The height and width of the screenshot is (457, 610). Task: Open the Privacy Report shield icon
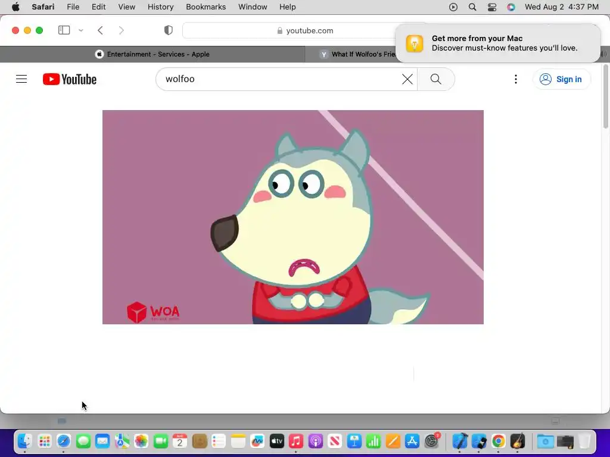pyautogui.click(x=169, y=30)
